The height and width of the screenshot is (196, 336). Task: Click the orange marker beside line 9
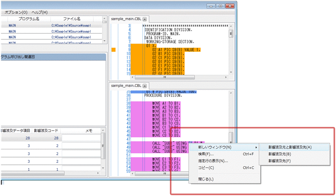(x=113, y=50)
